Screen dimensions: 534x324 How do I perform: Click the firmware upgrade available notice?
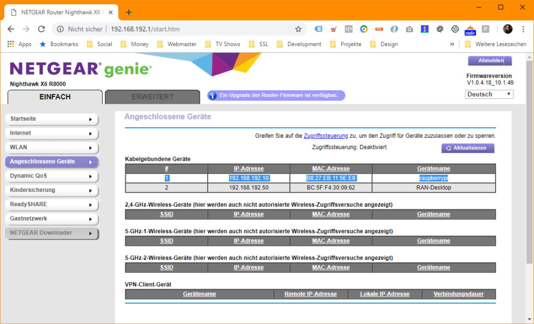click(276, 95)
